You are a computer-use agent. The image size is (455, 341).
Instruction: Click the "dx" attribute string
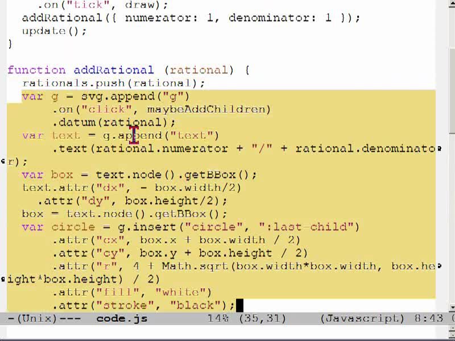click(x=110, y=188)
